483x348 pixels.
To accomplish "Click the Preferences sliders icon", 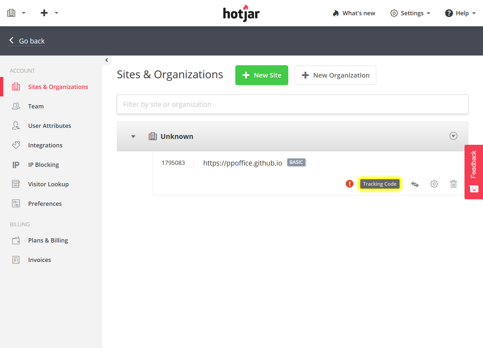I will click(x=16, y=204).
